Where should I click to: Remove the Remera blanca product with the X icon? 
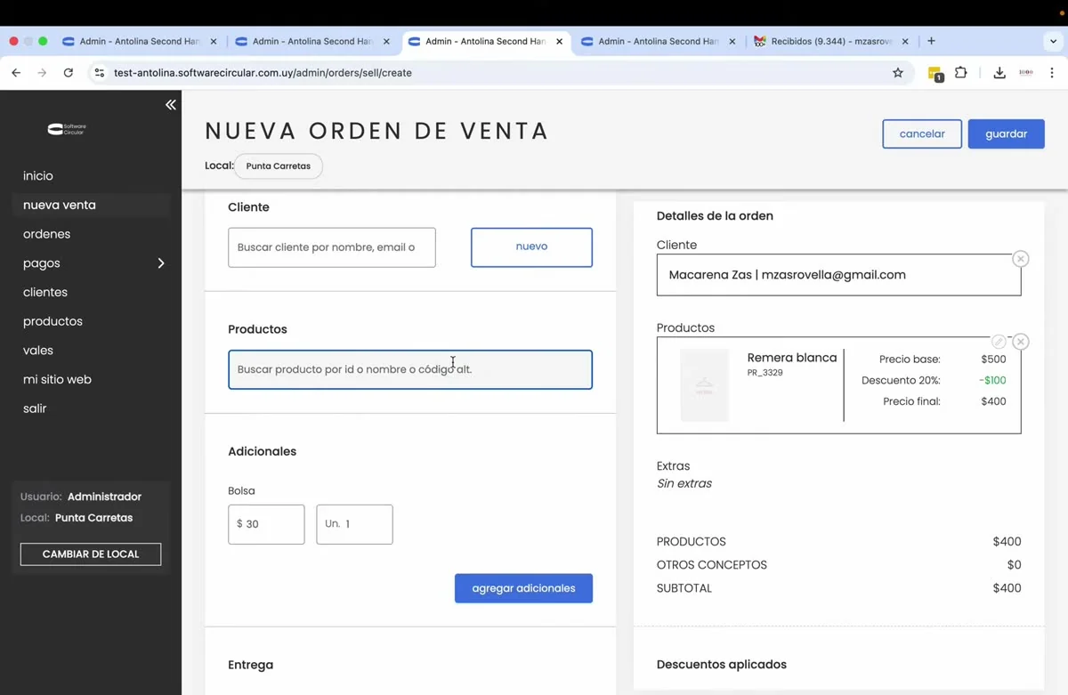click(1021, 342)
